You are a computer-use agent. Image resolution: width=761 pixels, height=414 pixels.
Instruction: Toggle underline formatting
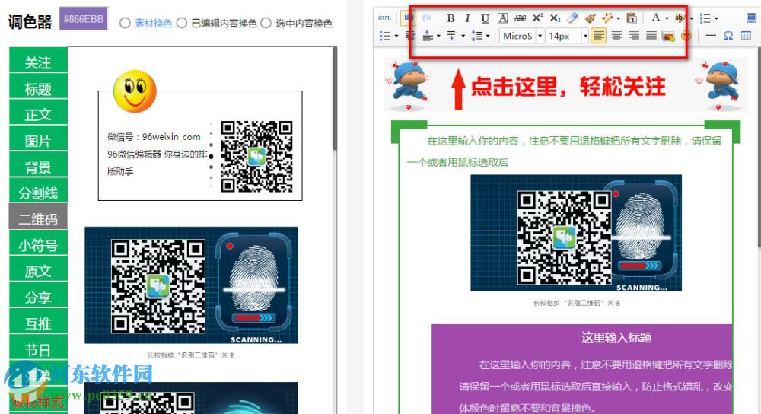[x=485, y=18]
